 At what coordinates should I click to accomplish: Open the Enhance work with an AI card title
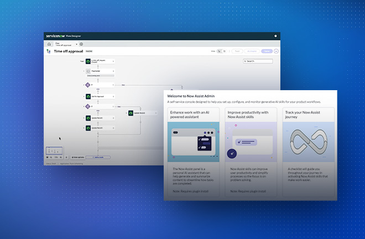pos(190,115)
